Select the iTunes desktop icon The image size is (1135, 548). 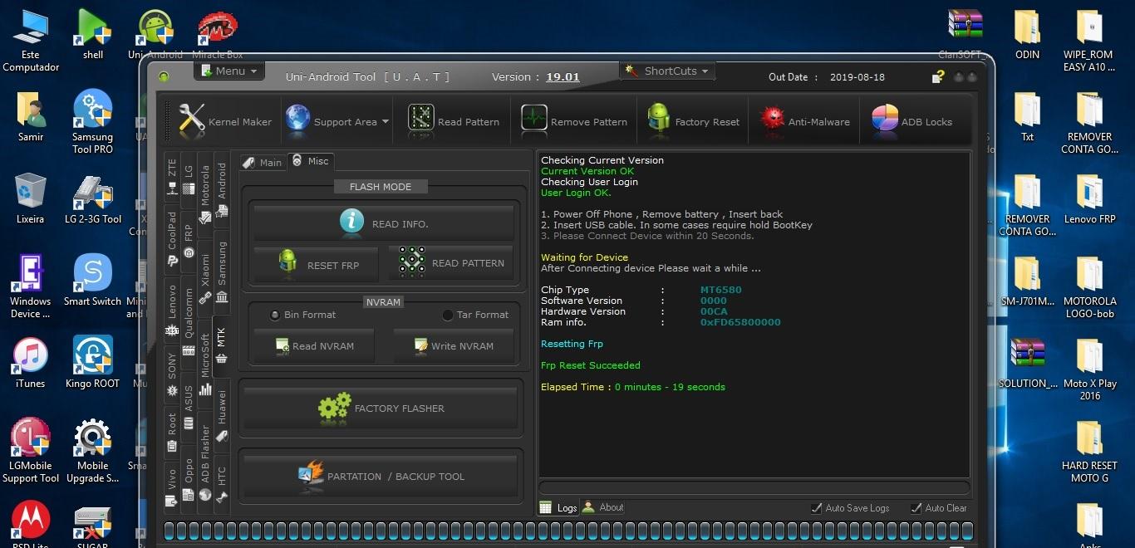coord(31,362)
